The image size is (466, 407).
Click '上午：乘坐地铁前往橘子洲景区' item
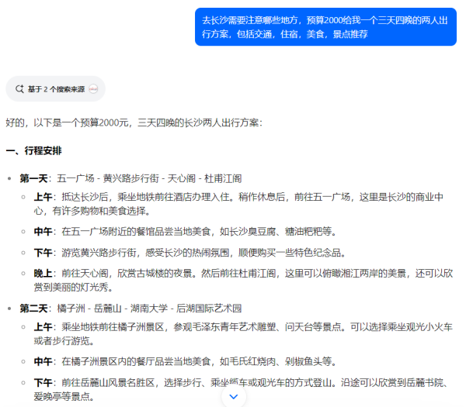coord(243,333)
